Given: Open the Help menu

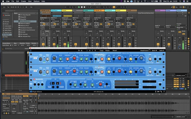Looking at the screenshot, I should (x=43, y=1).
